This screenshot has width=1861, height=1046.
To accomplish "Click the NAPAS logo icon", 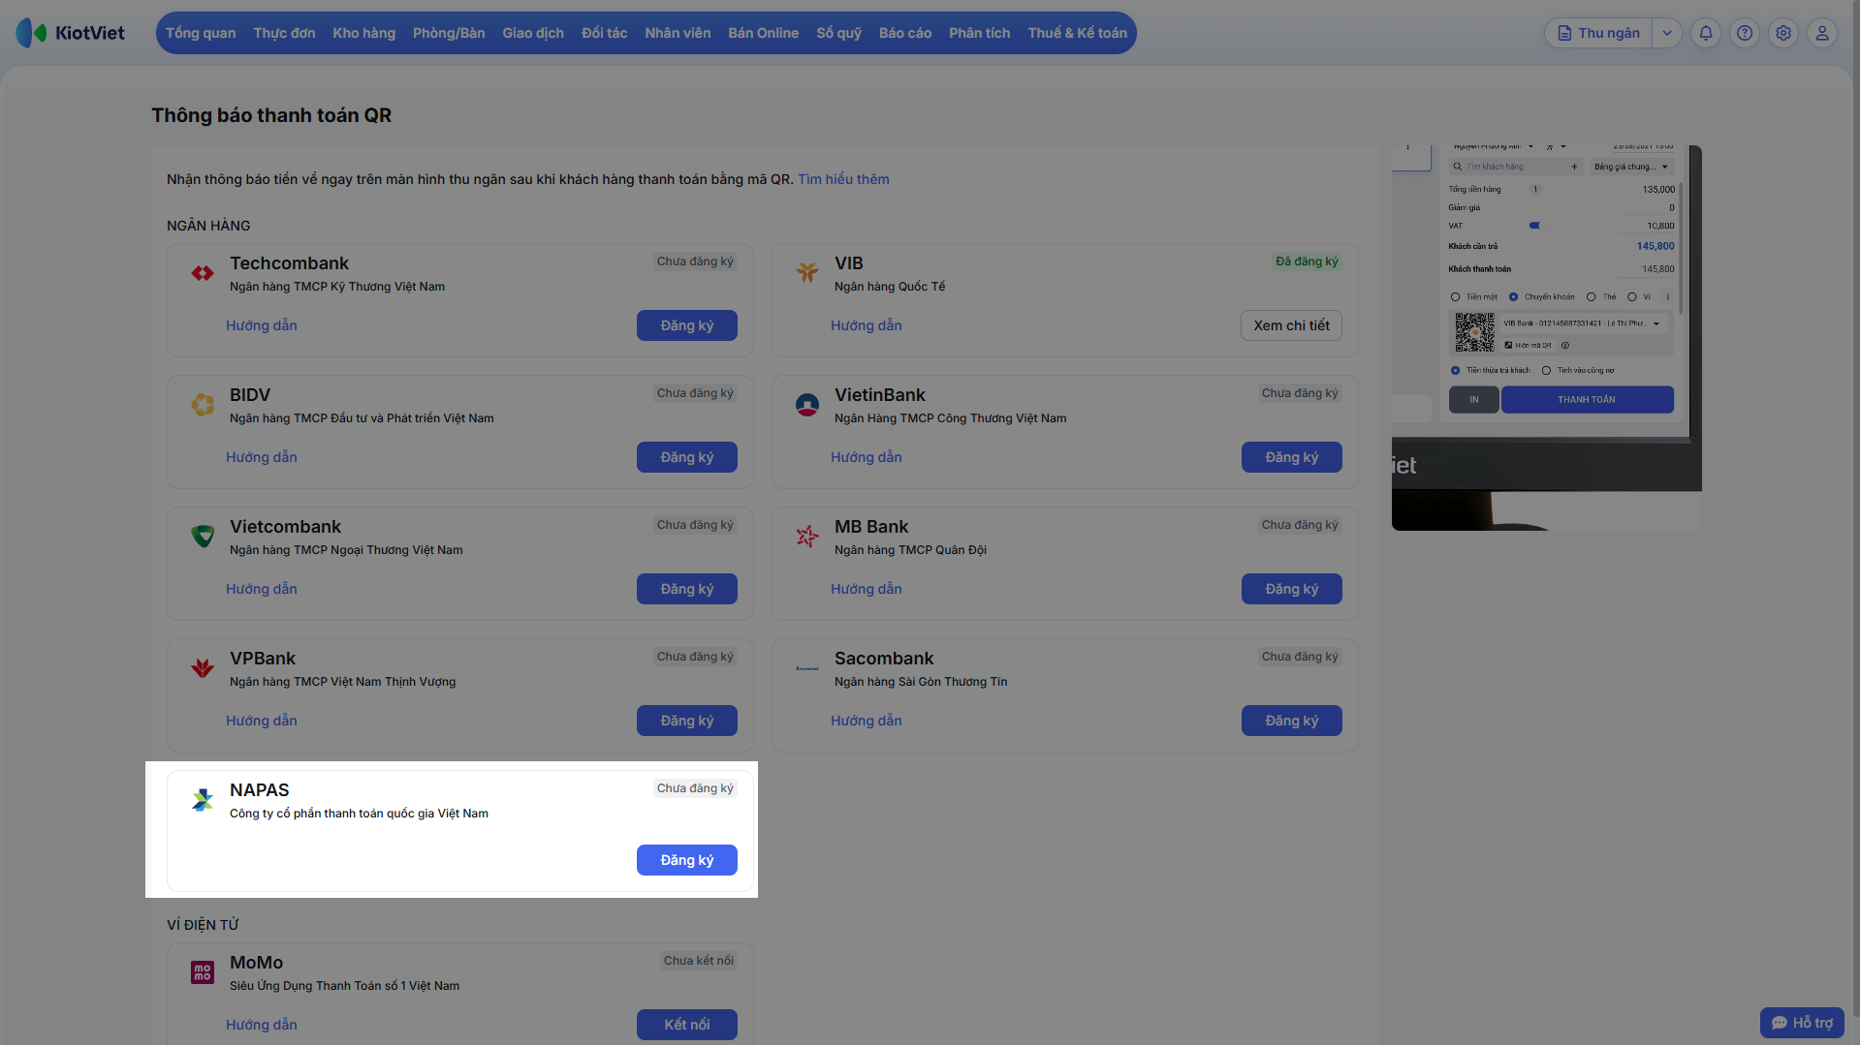I will click(x=203, y=800).
